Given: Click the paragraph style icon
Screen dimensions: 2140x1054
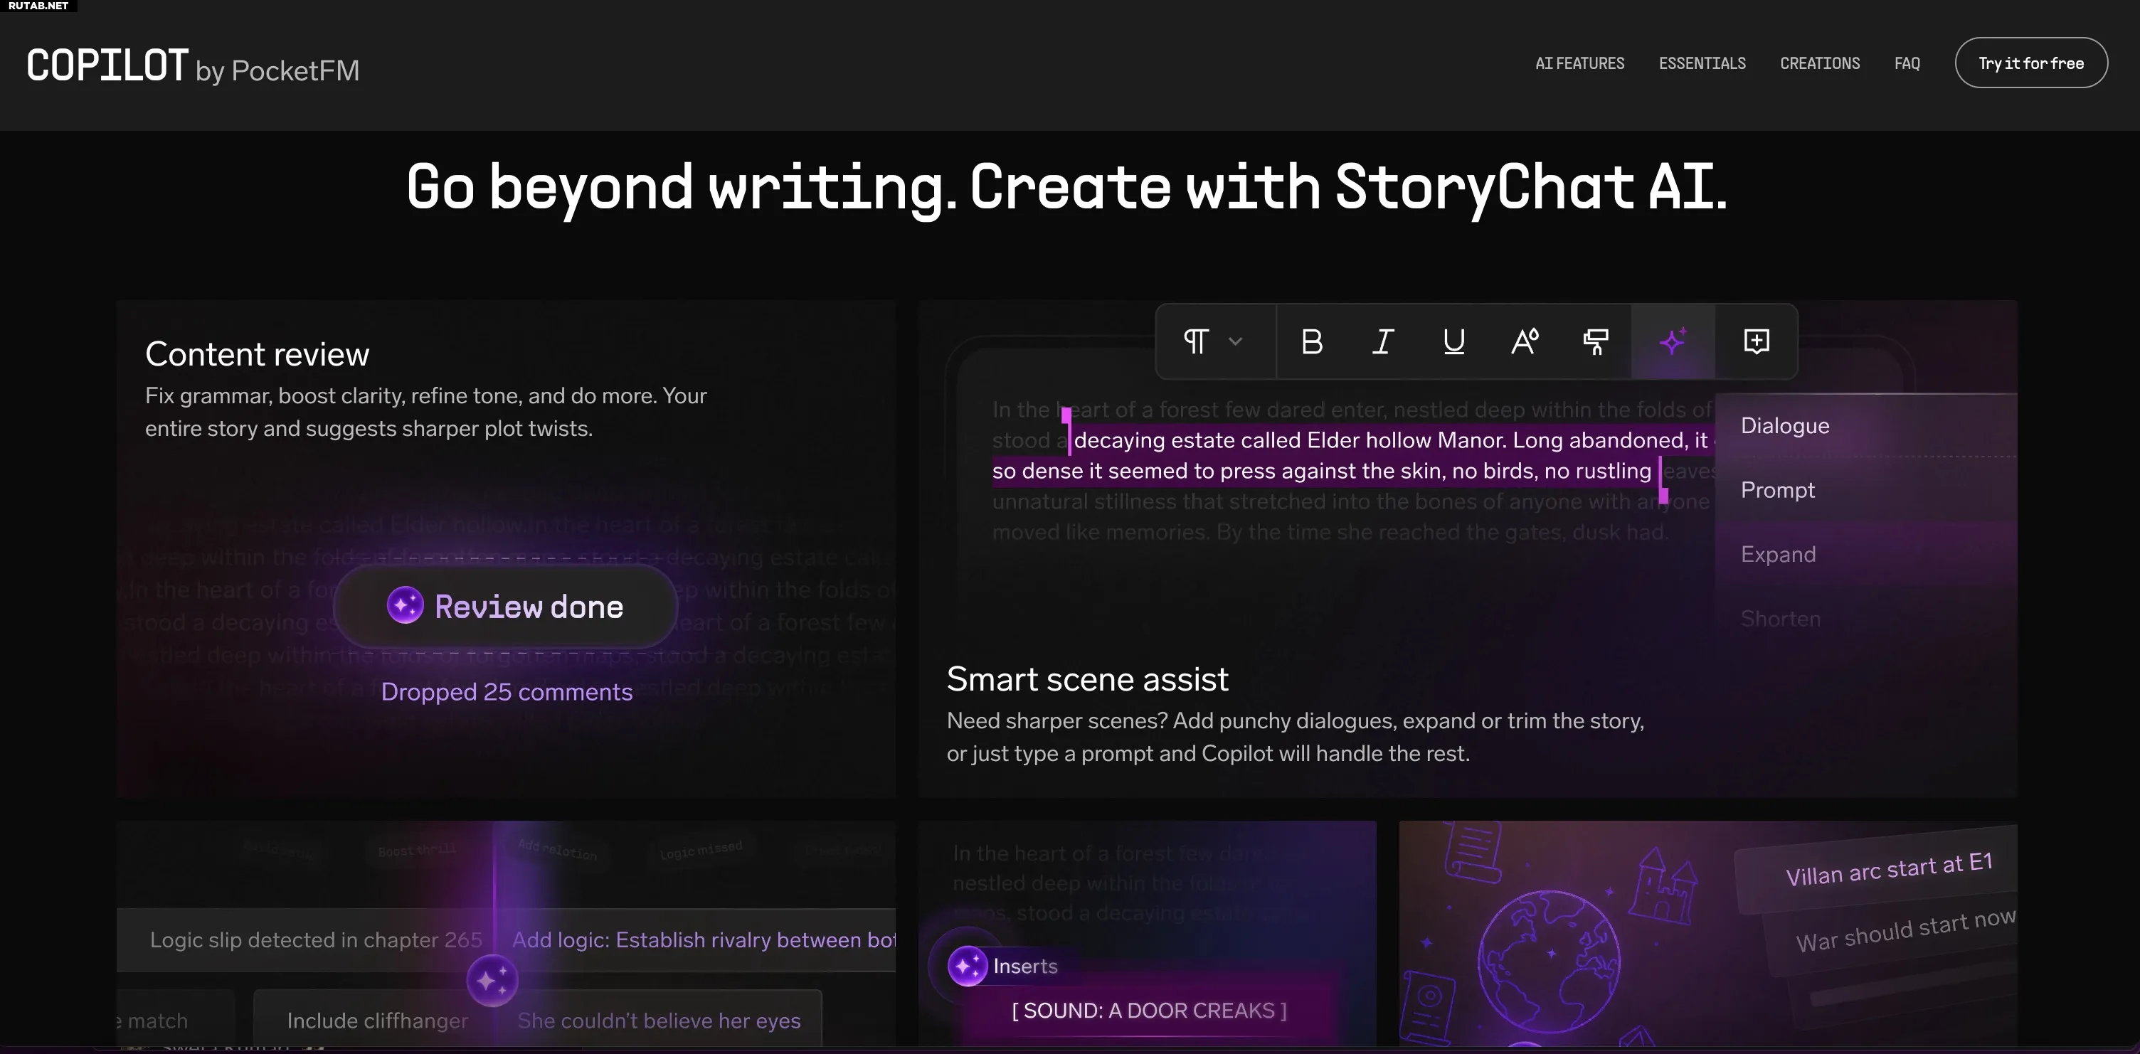Looking at the screenshot, I should tap(1195, 341).
